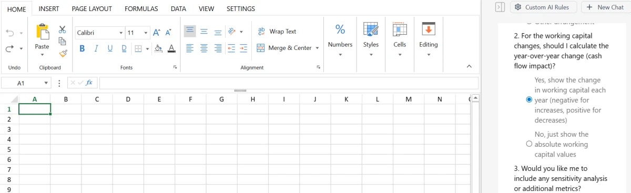Increase font size with larger A icon
Screen dimensions: 631x193
pyautogui.click(x=156, y=33)
